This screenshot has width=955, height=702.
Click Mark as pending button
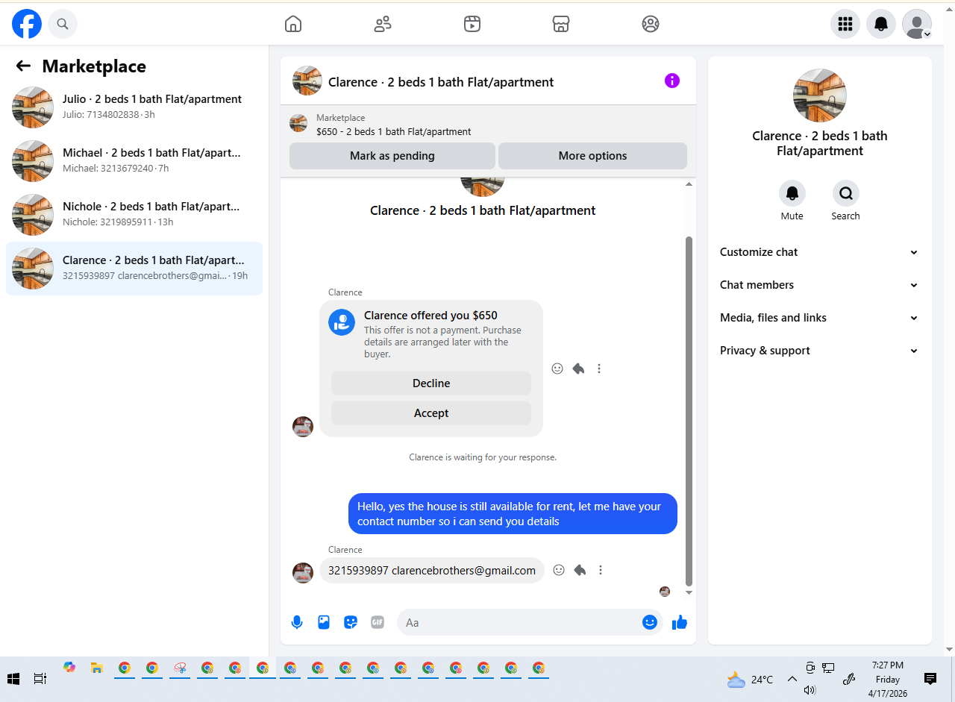pyautogui.click(x=392, y=156)
